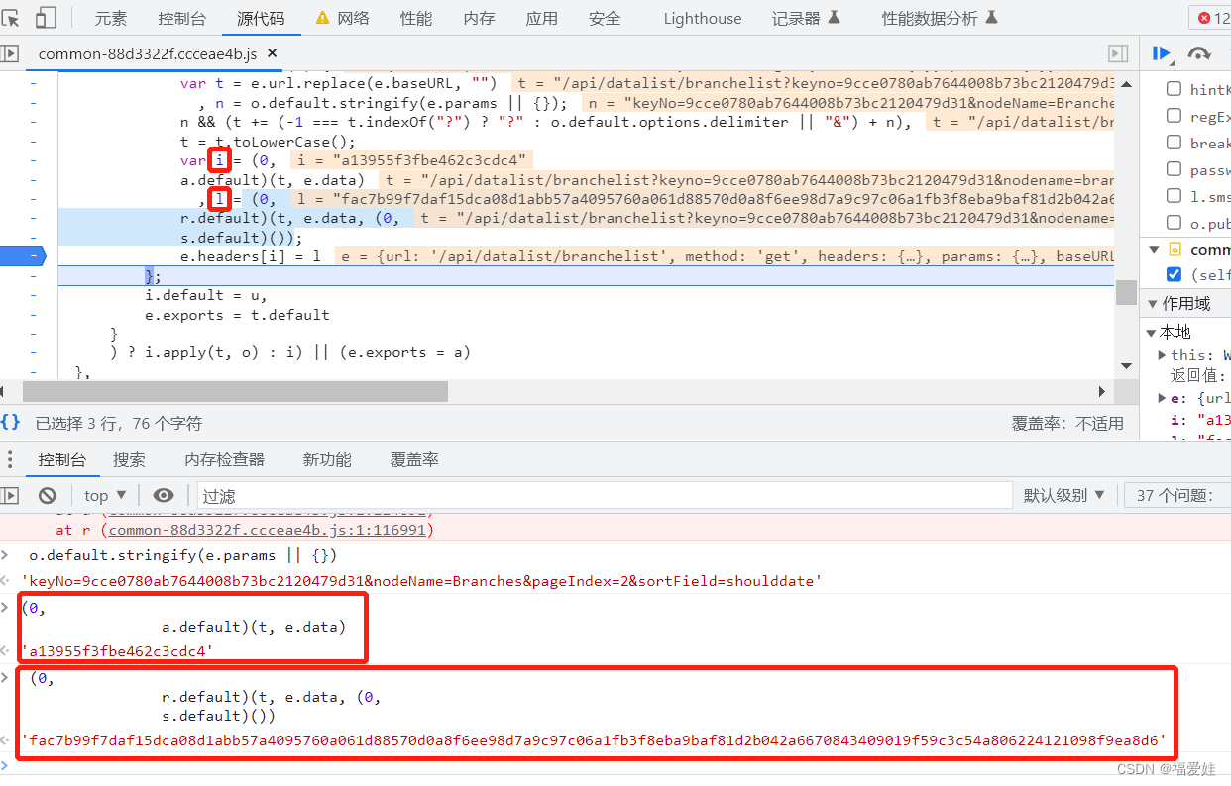Click the console drawer vertical dots menu
The image size is (1231, 786).
(x=10, y=458)
